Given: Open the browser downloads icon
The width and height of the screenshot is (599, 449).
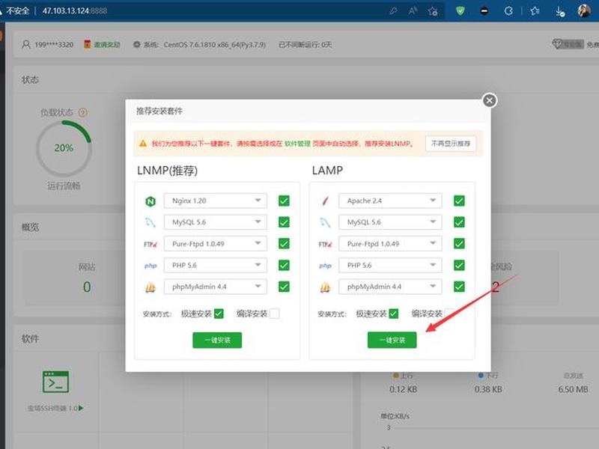Looking at the screenshot, I should click(x=560, y=11).
